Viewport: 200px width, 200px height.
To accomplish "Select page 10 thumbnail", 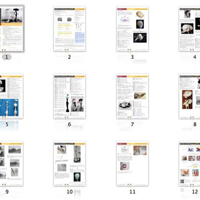I will point(69,164).
